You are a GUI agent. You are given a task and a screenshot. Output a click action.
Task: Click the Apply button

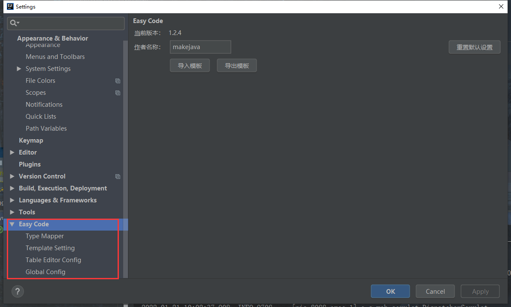pyautogui.click(x=480, y=291)
